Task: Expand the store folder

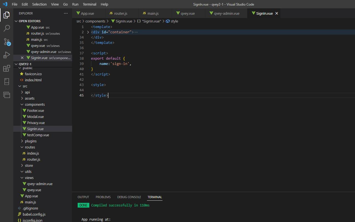Action: [x=43, y=165]
